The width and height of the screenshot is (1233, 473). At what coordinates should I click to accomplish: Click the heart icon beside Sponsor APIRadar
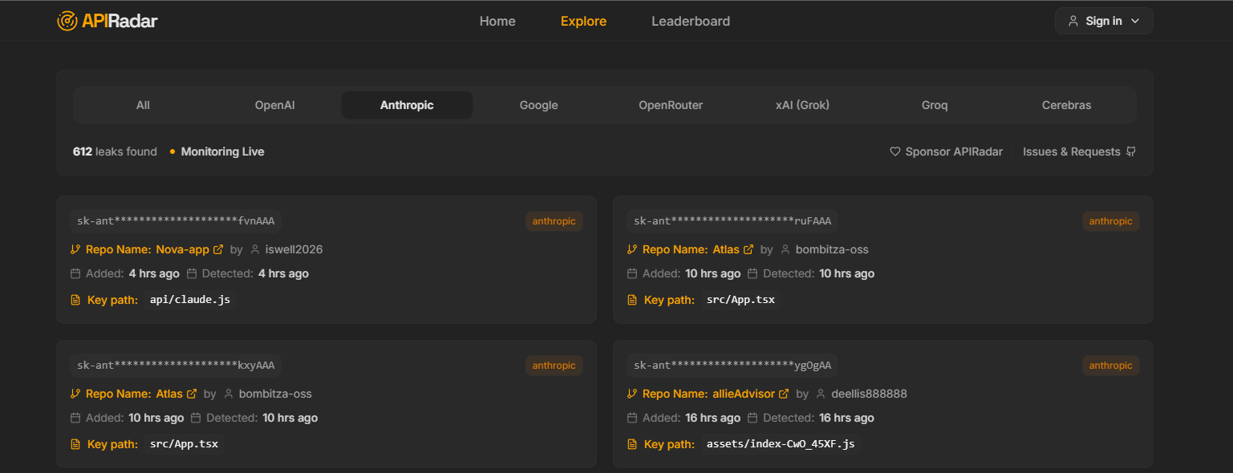coord(895,152)
